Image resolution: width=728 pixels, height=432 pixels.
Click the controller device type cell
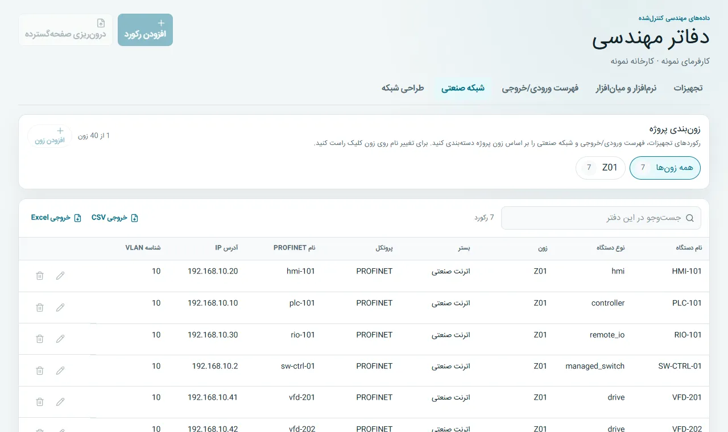[x=608, y=303]
